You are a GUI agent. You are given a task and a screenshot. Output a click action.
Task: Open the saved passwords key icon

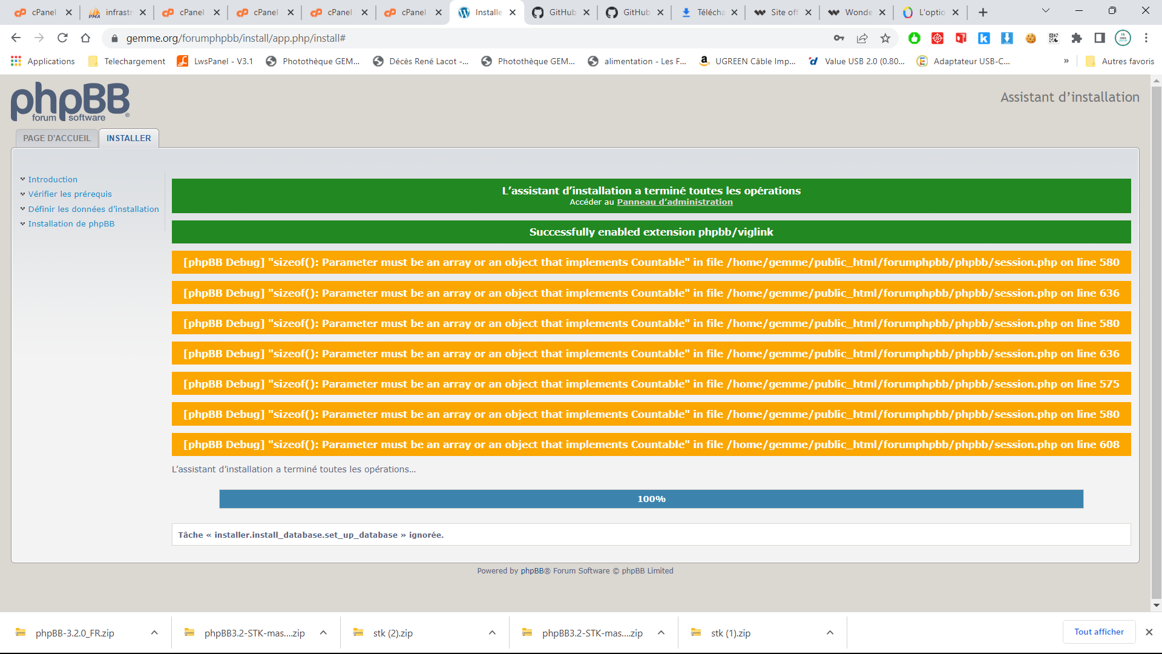click(839, 38)
